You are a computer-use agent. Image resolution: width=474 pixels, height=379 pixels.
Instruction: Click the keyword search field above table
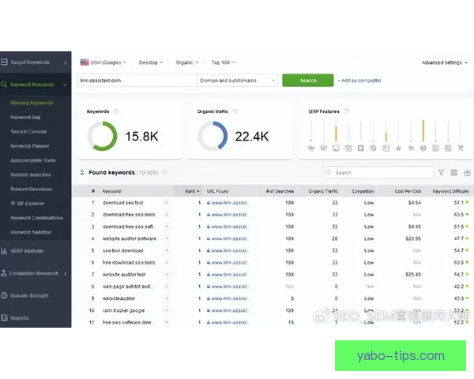point(378,172)
